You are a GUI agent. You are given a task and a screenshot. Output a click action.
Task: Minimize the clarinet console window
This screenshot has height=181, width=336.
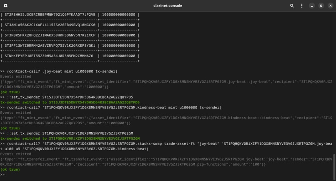(x=312, y=6)
